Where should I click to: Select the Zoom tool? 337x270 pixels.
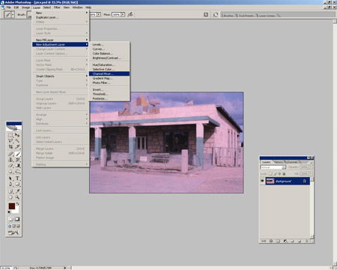click(x=17, y=197)
